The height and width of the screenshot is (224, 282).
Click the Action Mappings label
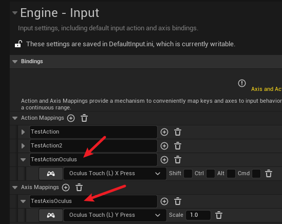click(43, 118)
